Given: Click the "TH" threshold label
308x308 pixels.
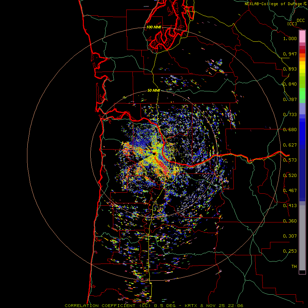Looking at the screenshot, I should point(294,267).
